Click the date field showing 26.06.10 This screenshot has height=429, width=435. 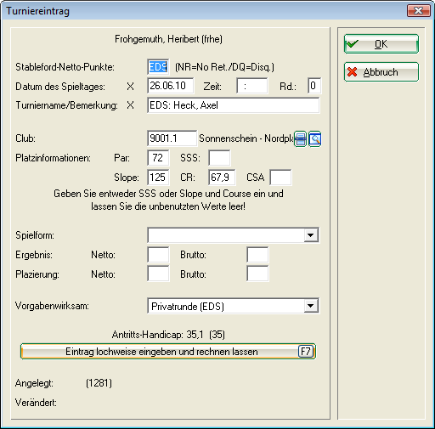(x=171, y=86)
